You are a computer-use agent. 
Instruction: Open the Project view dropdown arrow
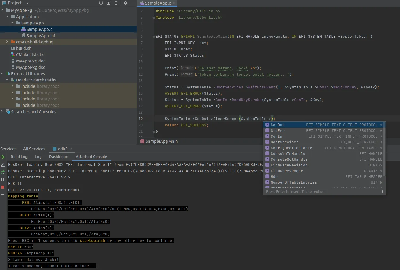28,3
